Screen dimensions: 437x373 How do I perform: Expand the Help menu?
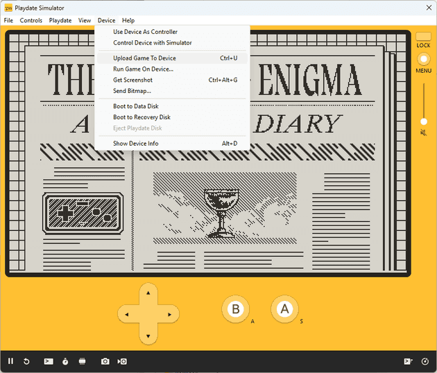128,21
